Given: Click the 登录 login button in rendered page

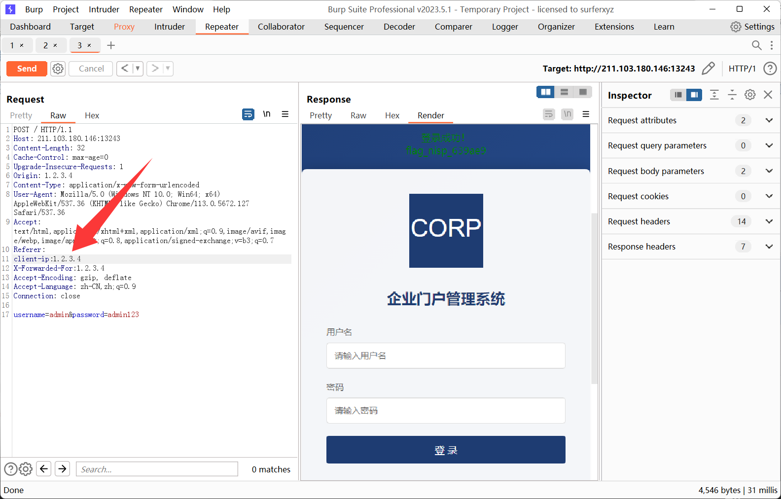Looking at the screenshot, I should [446, 450].
